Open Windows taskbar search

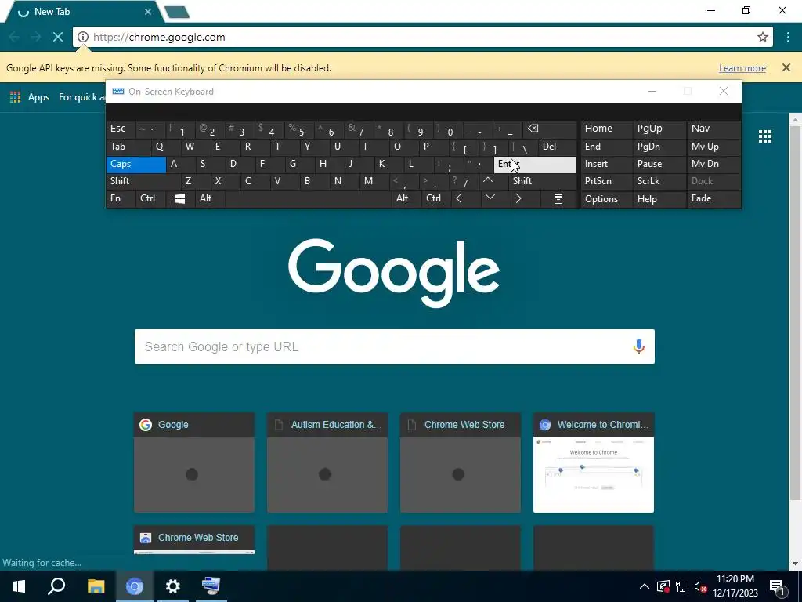pos(56,586)
